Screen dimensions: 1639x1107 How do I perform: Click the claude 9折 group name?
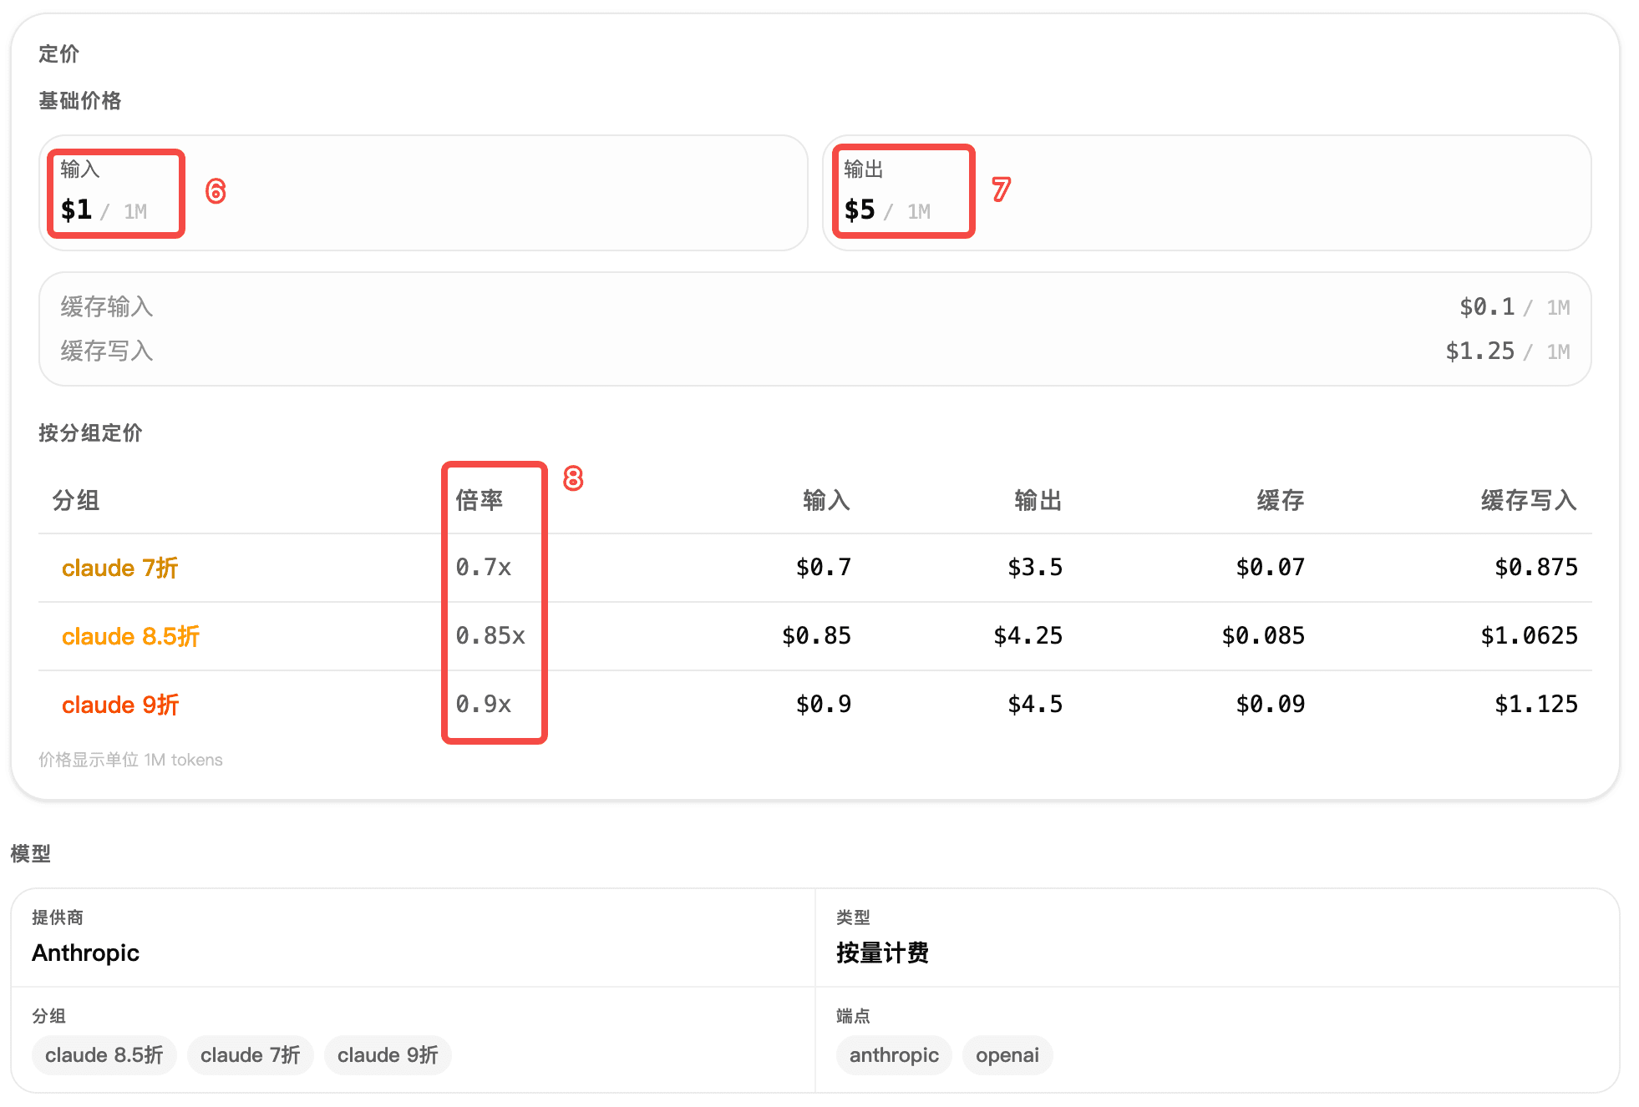pos(120,705)
